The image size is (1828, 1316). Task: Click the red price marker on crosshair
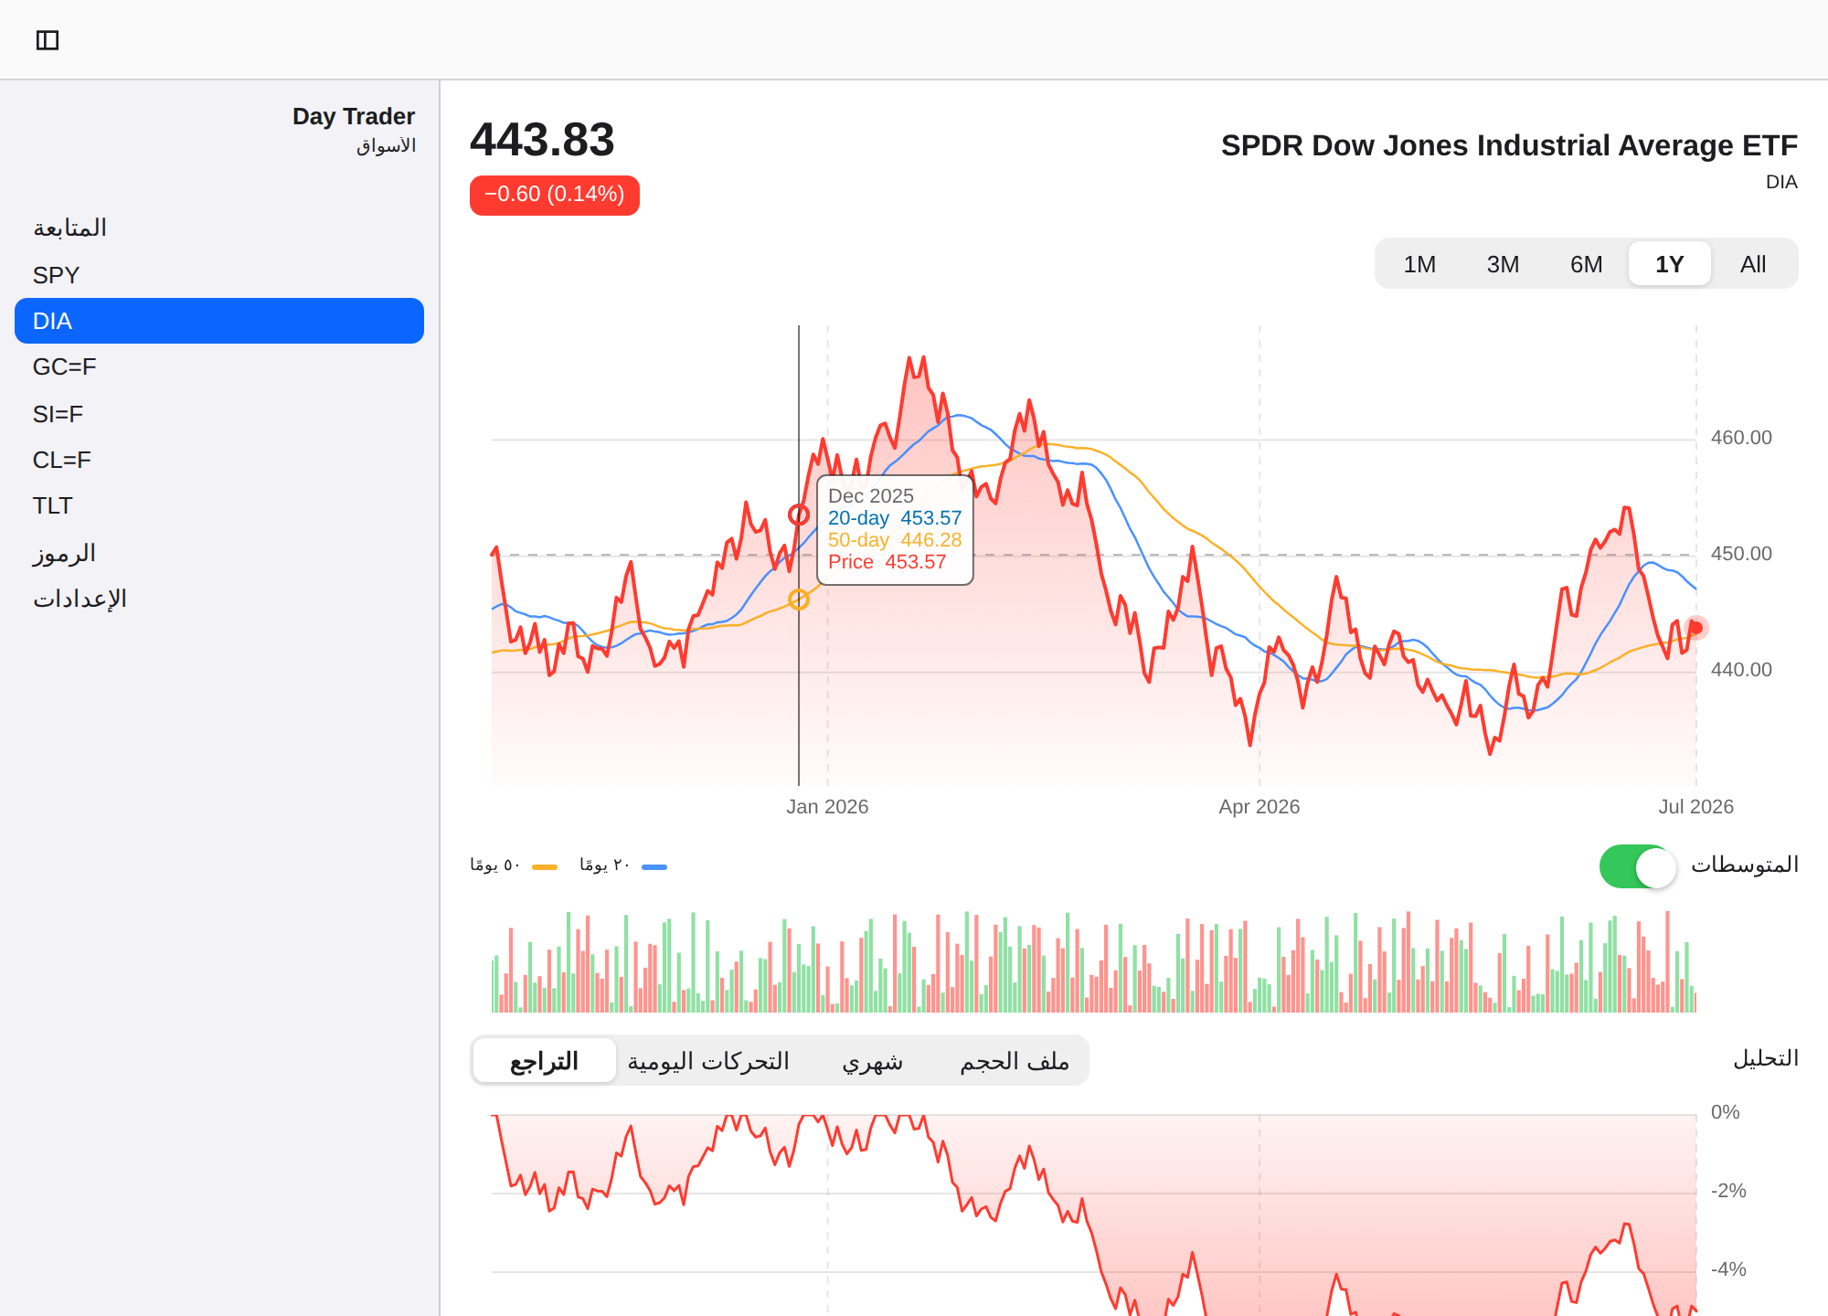click(x=799, y=515)
